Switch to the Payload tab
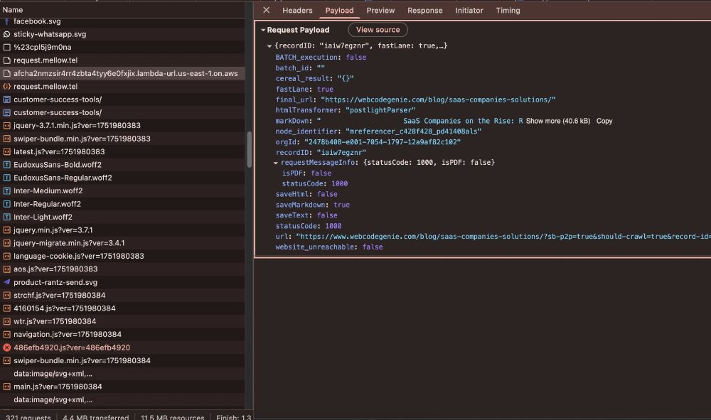 click(339, 11)
